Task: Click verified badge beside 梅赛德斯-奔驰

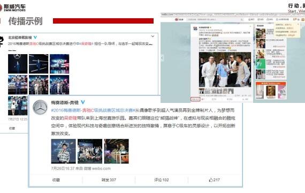Action: pyautogui.click(x=82, y=102)
